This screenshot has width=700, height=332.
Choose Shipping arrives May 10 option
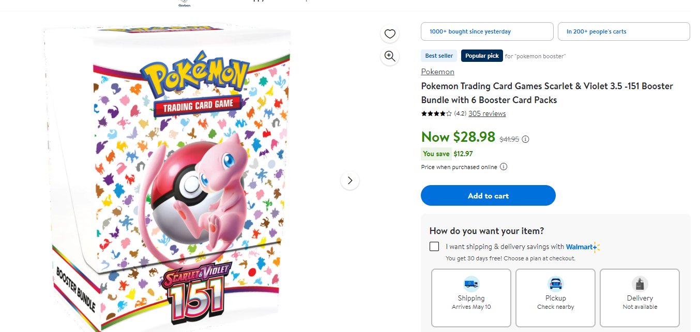[x=471, y=298]
